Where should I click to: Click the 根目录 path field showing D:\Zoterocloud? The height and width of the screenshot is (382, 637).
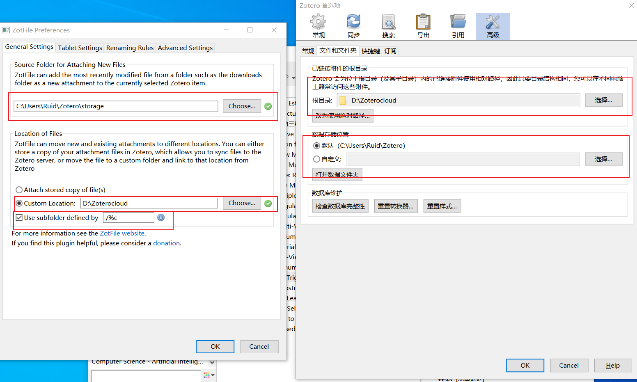458,100
